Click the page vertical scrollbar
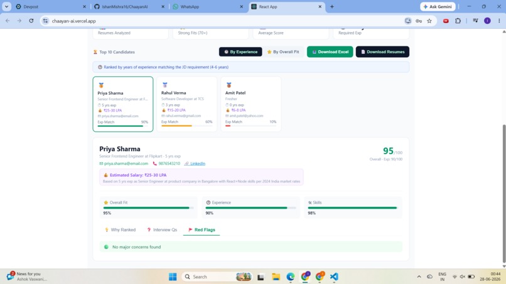 click(503, 194)
